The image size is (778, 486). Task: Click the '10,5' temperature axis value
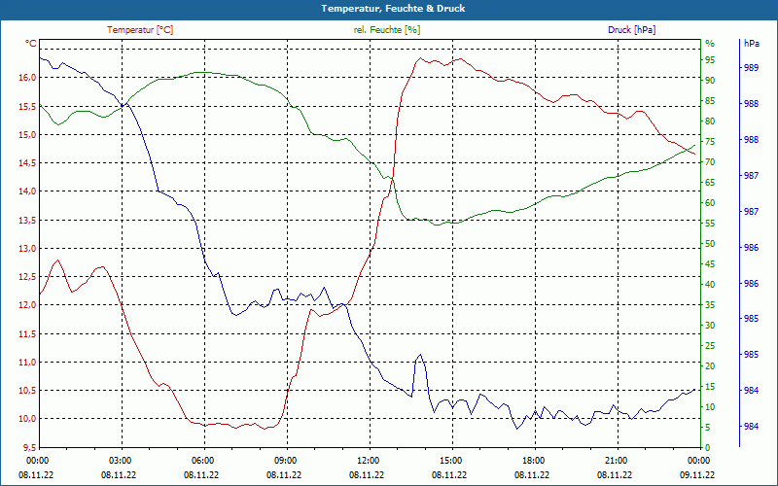tap(27, 390)
